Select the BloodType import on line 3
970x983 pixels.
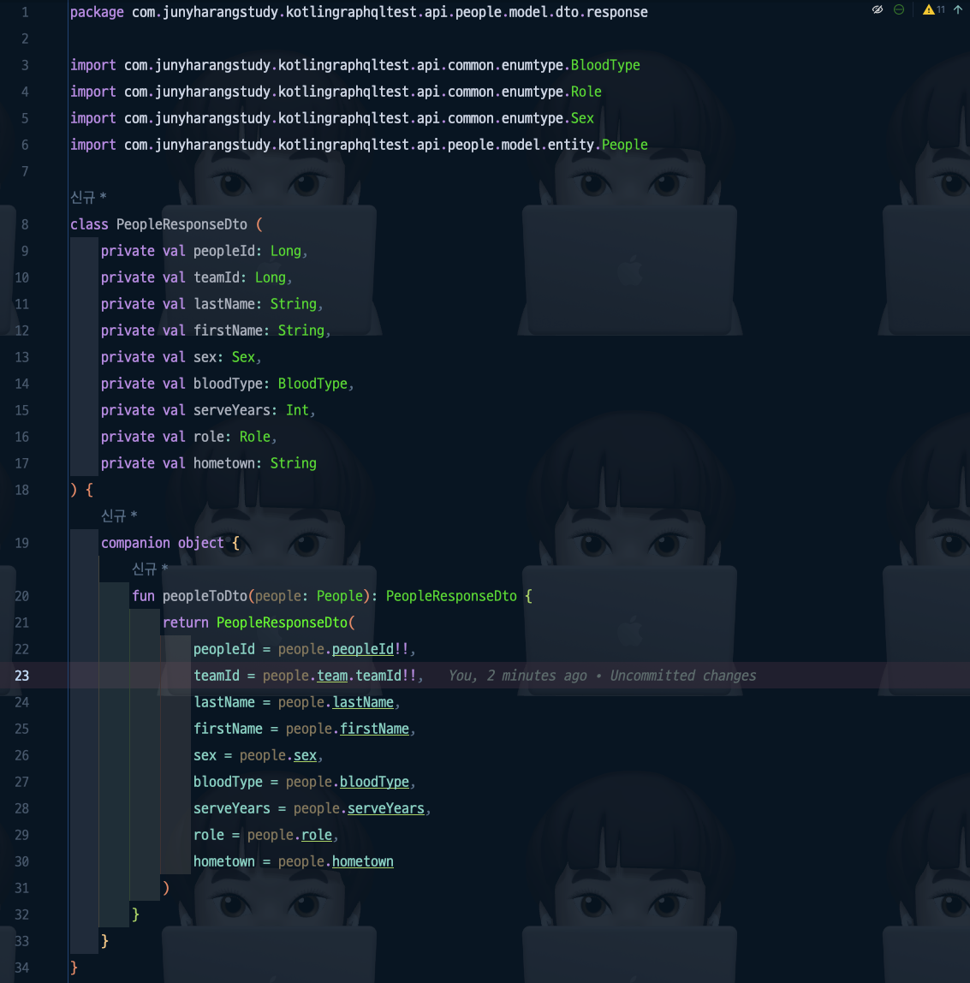(605, 65)
